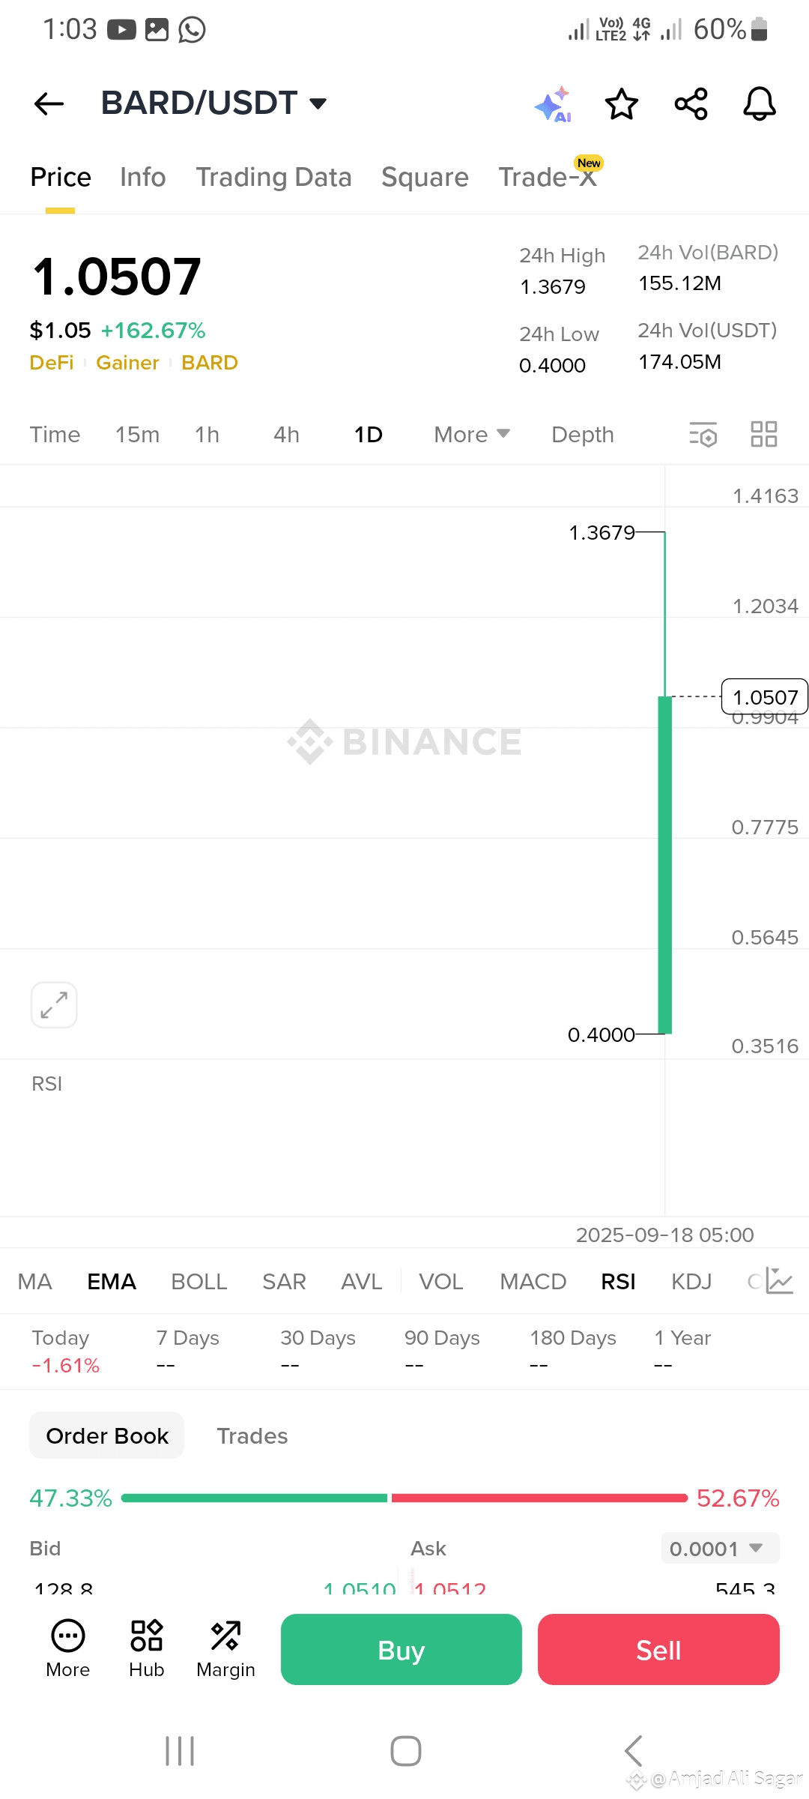Image resolution: width=809 pixels, height=1799 pixels.
Task: Tap the share icon
Action: (691, 104)
